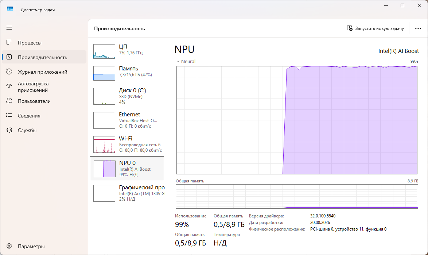
Task: Select the Память performance item
Action: point(127,73)
